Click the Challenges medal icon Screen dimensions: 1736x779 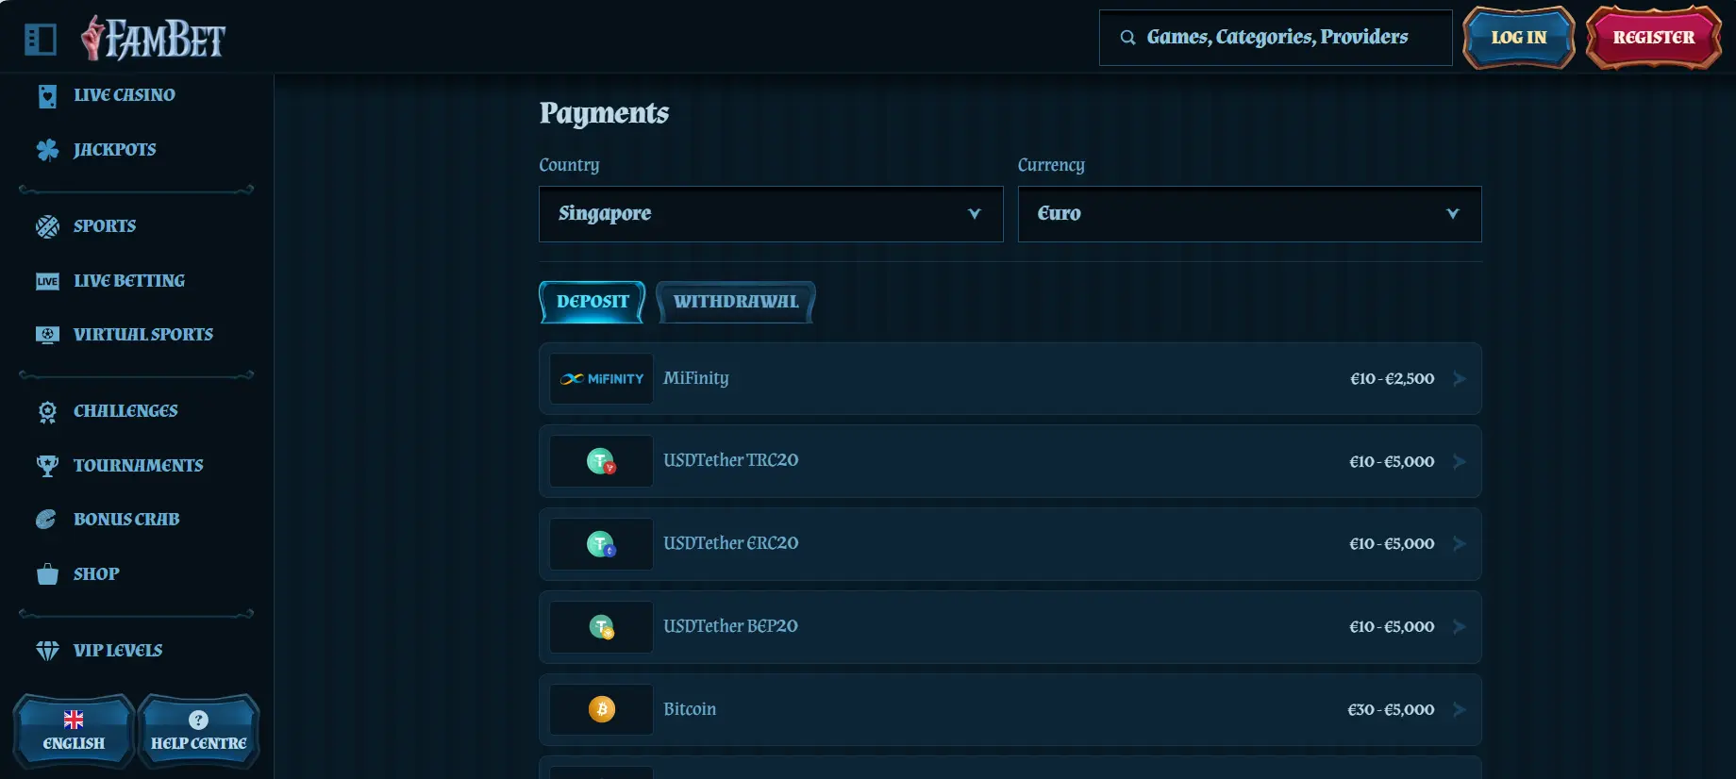pos(47,412)
